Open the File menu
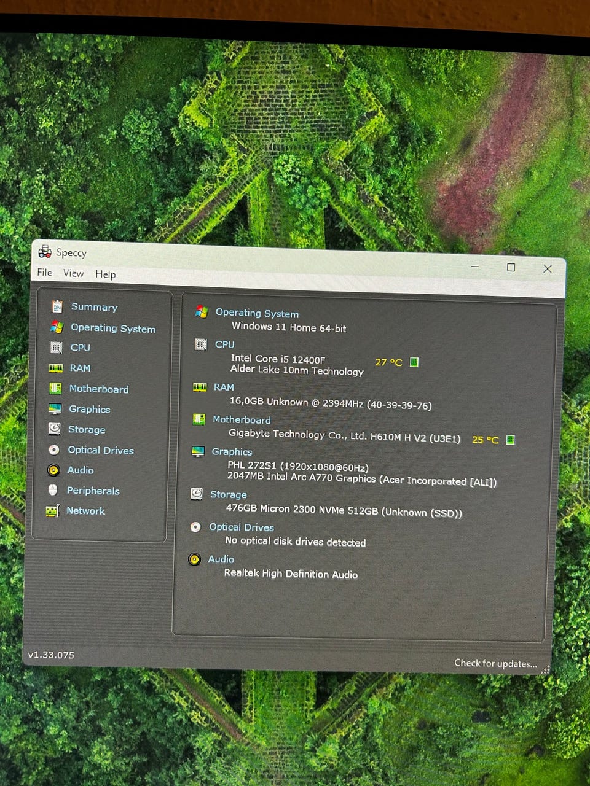Screen dimensions: 590x786 pos(44,272)
